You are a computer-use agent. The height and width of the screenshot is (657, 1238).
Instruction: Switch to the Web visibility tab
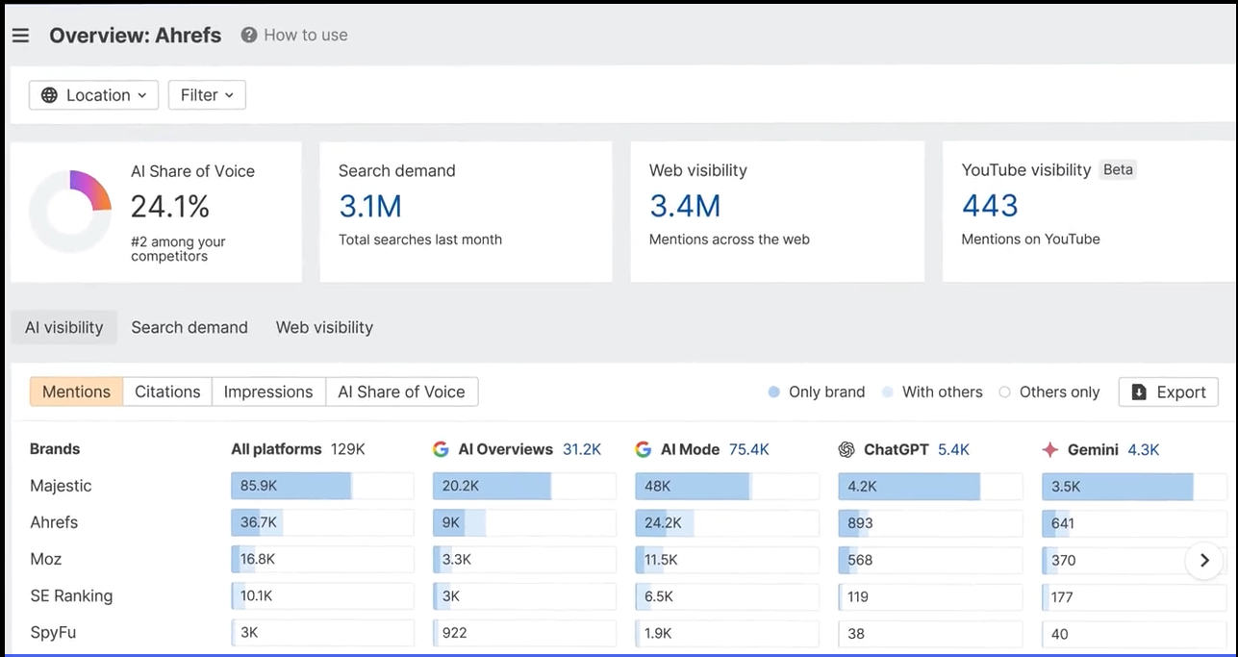click(x=324, y=327)
